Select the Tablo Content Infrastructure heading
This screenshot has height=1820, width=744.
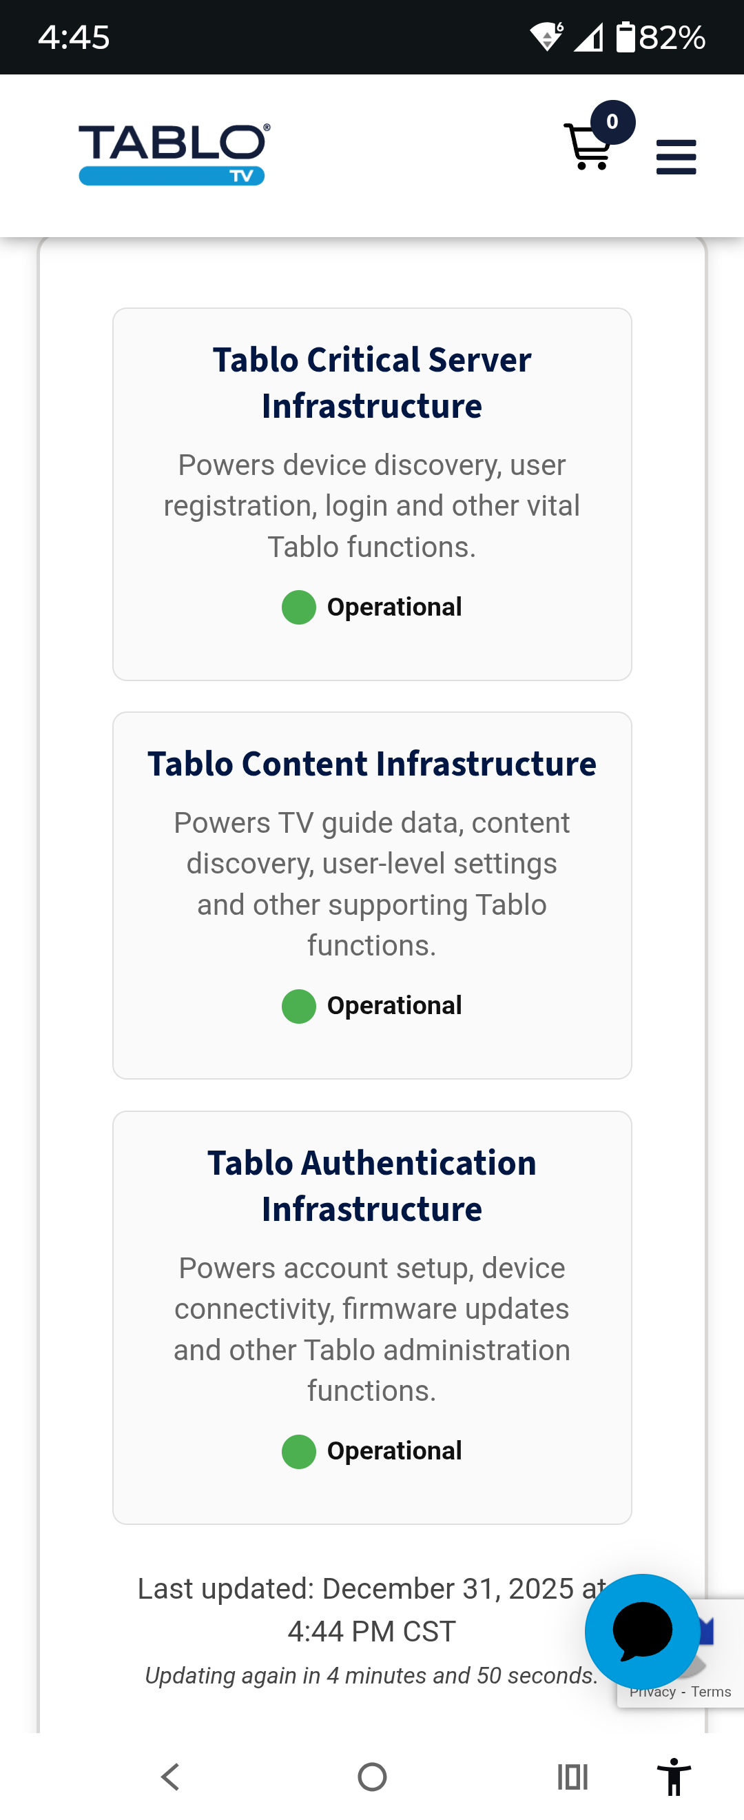pyautogui.click(x=372, y=764)
